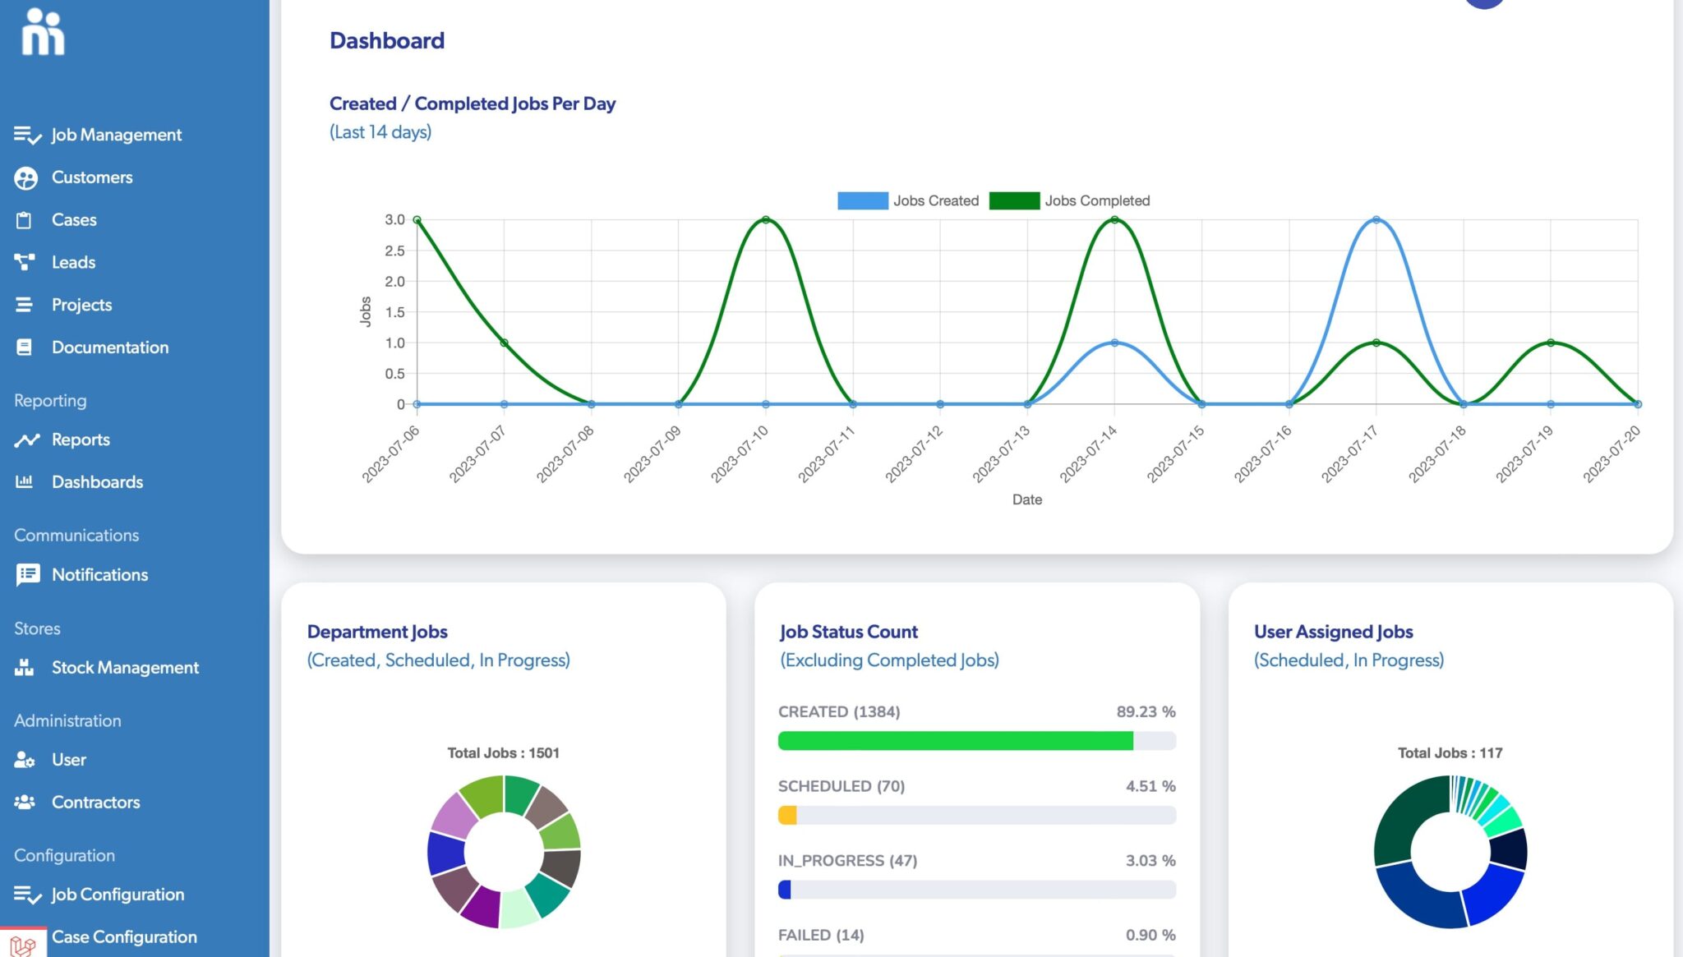Screen dimensions: 1683x957
Task: Click the User link under Administration
Action: [68, 759]
